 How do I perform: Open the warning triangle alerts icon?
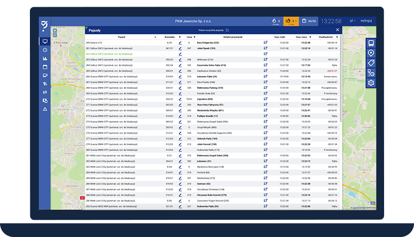[x=45, y=109]
